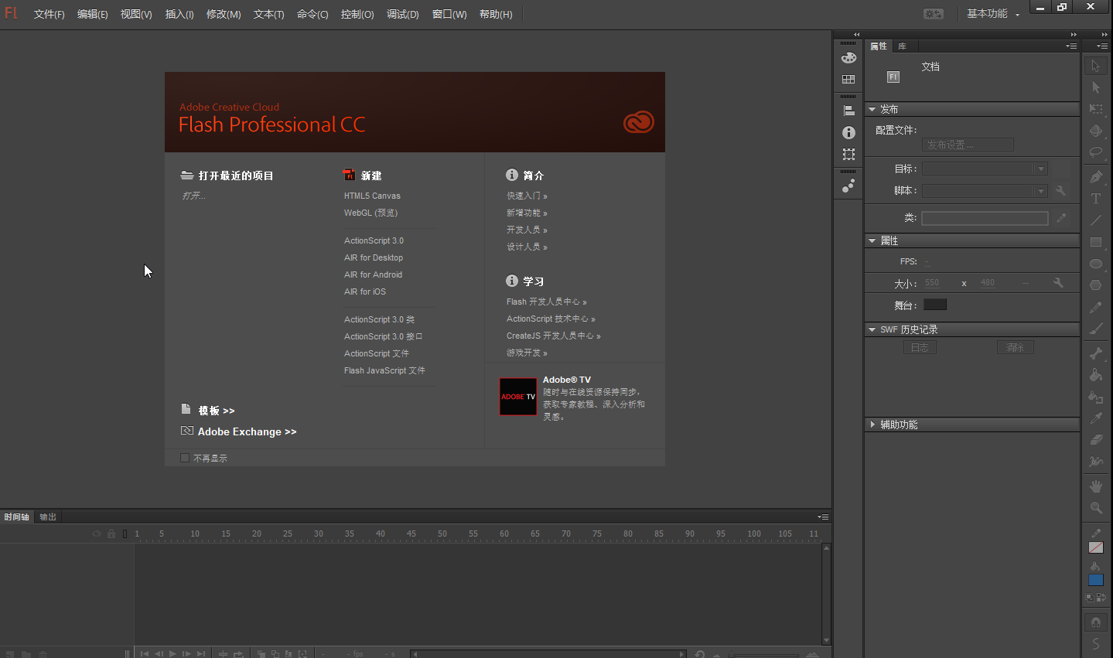Click the HTML5 Canvas link

click(x=372, y=196)
